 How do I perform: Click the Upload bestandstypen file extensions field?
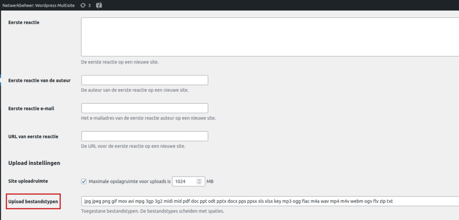point(270,201)
